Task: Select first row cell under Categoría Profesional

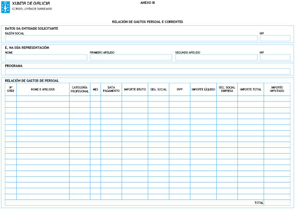Action: (80, 99)
